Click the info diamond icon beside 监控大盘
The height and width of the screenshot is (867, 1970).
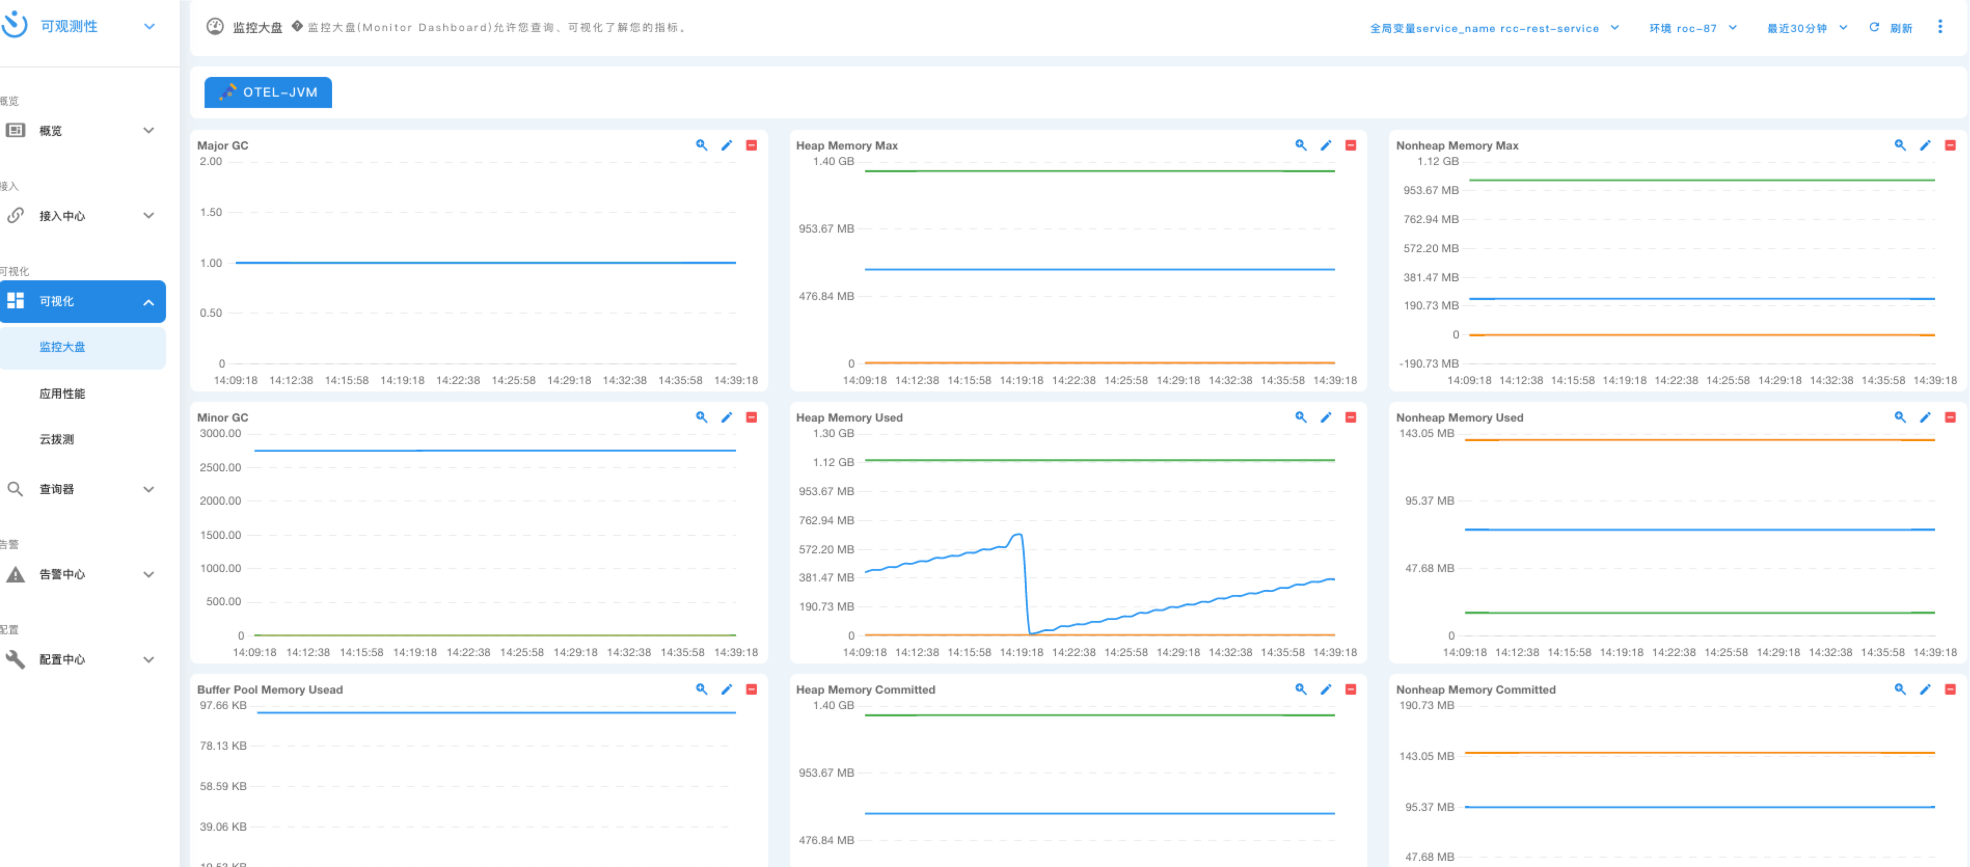pos(297,27)
